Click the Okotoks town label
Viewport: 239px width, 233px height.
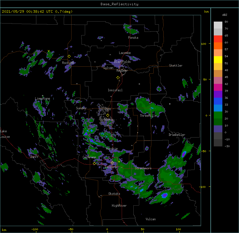coord(114,194)
